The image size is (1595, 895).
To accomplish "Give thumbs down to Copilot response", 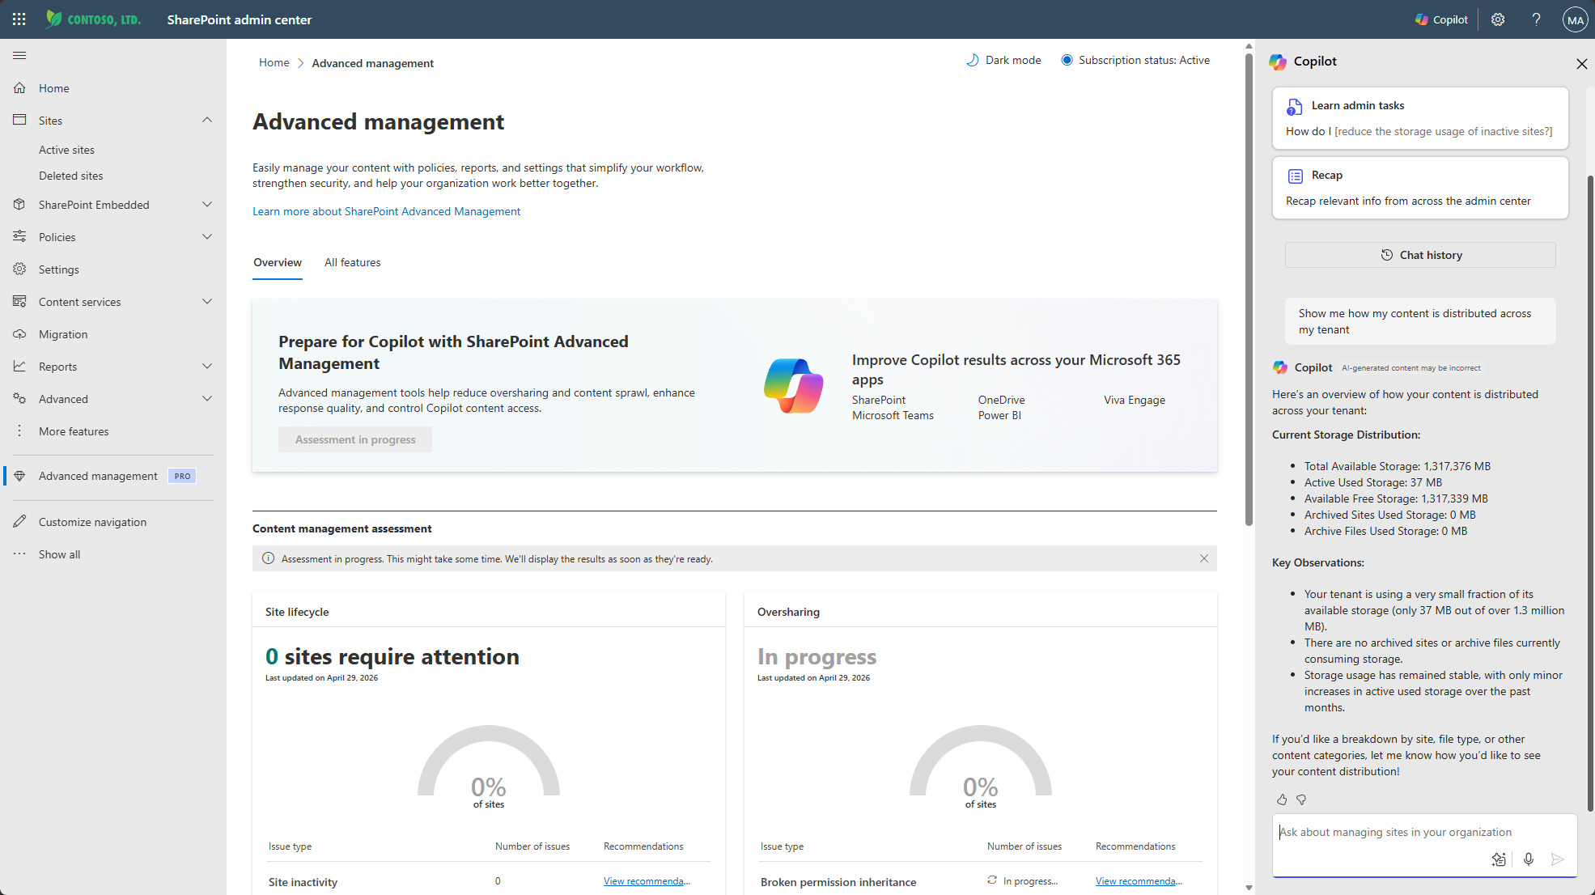I will [1301, 800].
